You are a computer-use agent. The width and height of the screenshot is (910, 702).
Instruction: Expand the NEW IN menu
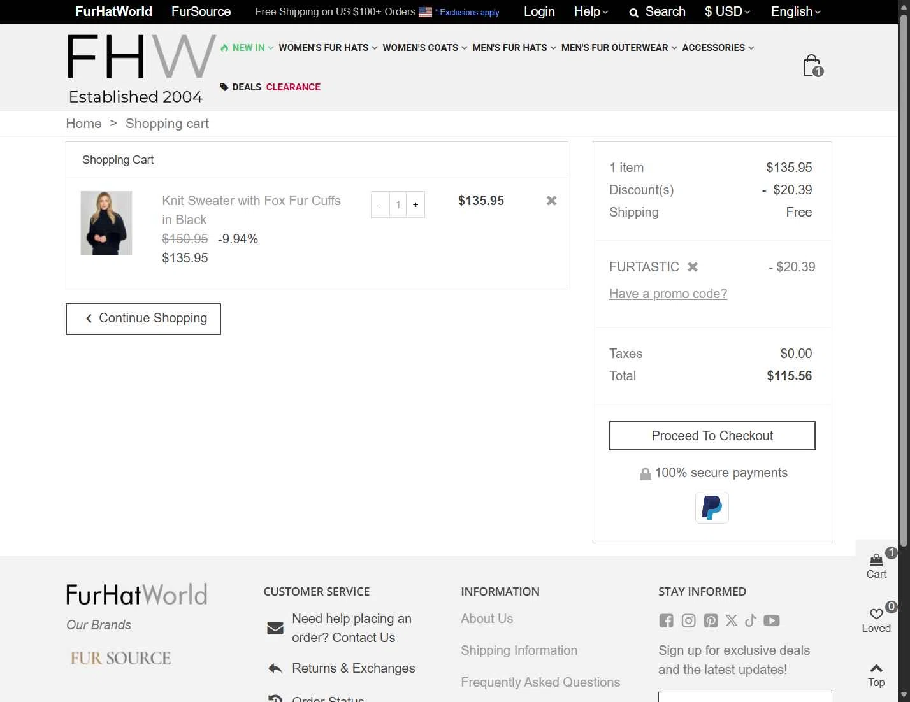247,48
